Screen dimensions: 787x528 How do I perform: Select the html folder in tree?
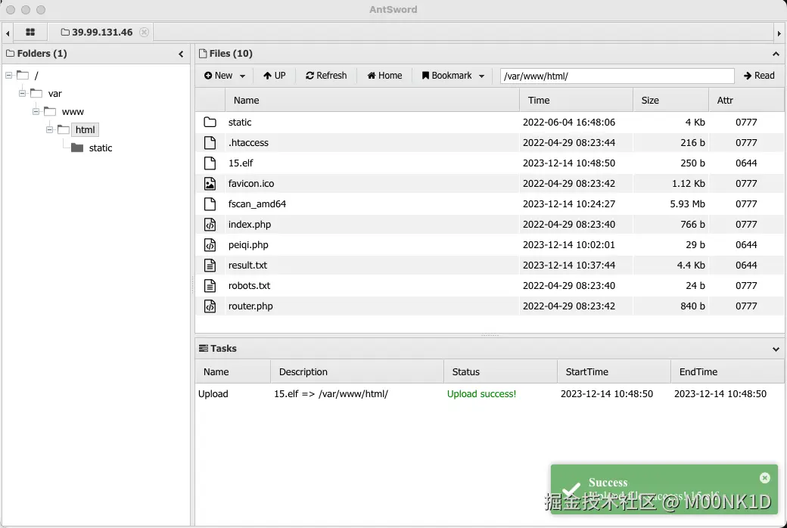85,130
